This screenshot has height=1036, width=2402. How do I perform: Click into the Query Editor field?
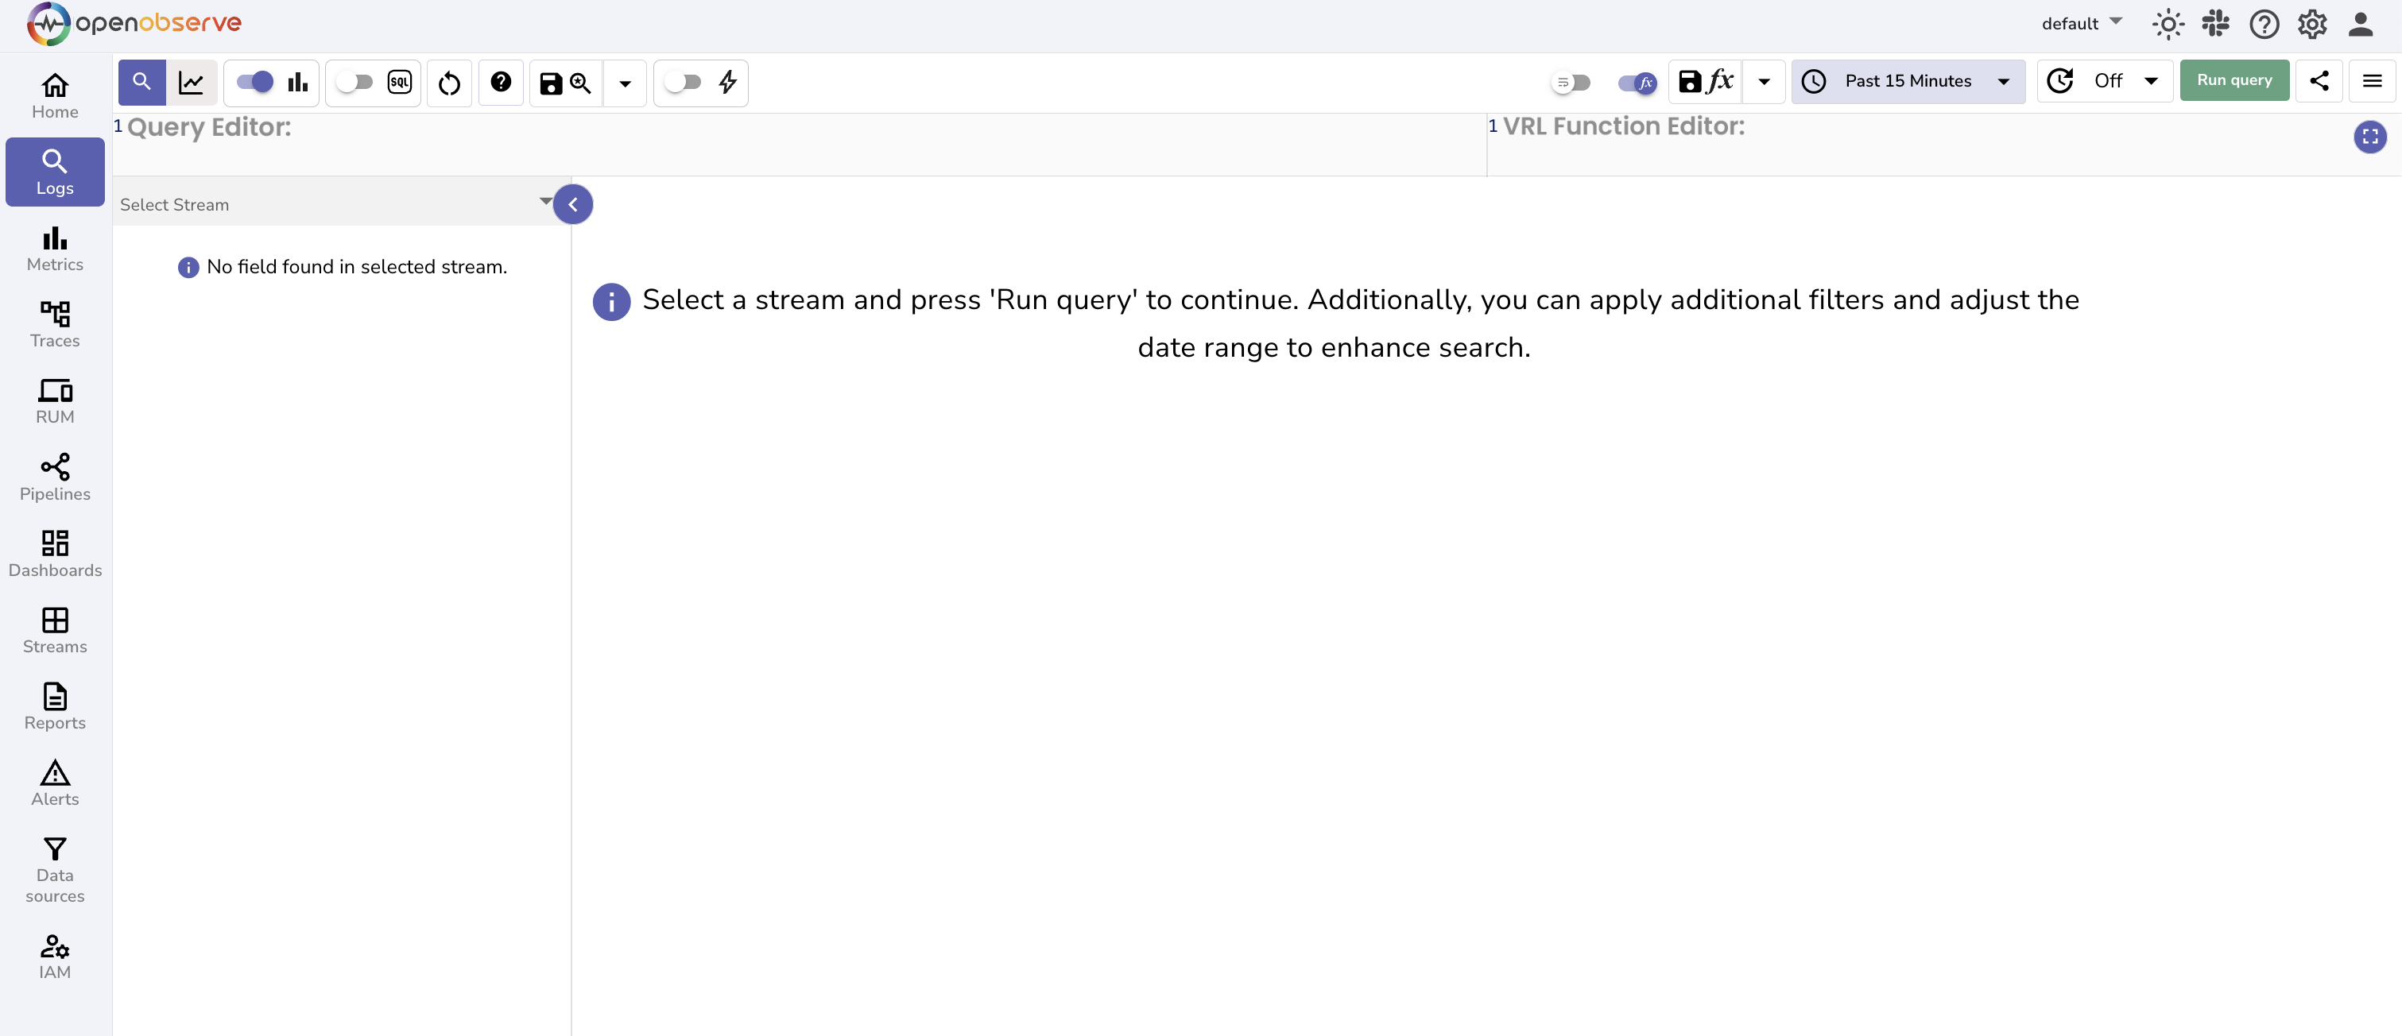point(799,145)
